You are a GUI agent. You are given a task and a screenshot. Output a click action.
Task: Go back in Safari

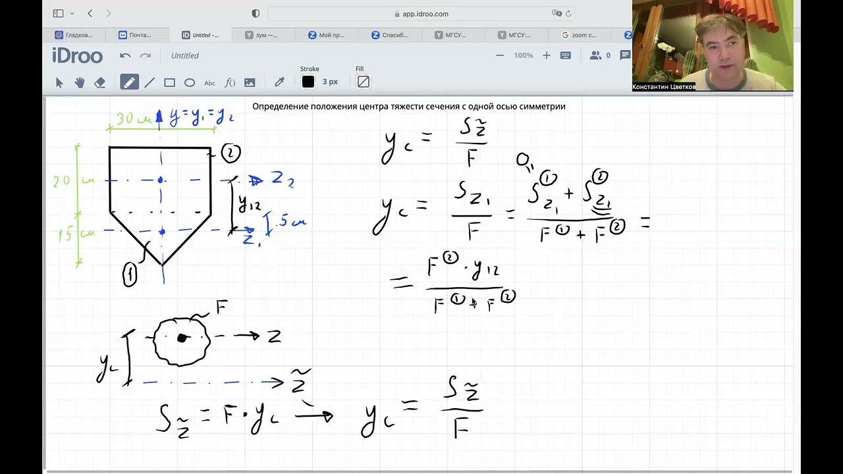90,13
